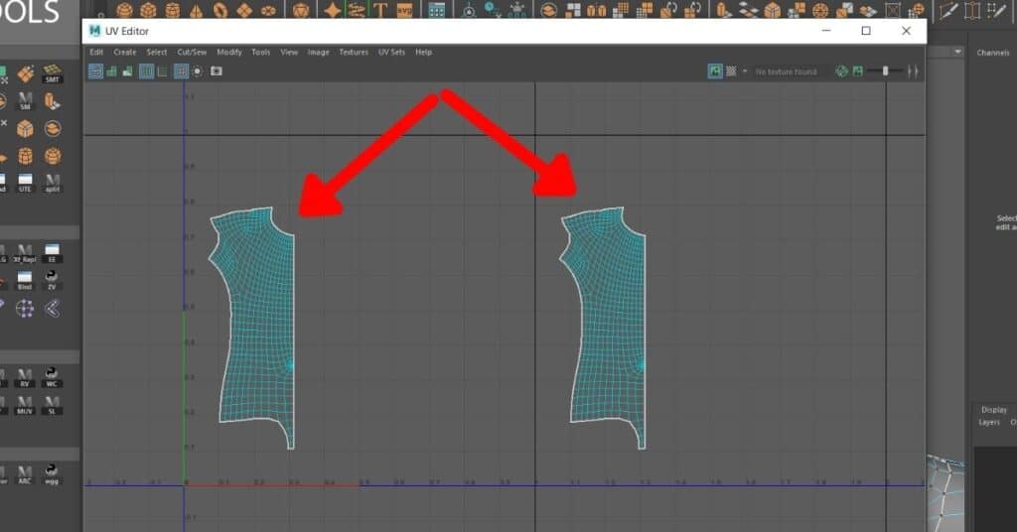Toggle wireframe display, first UV Editor toolbar icon
The width and height of the screenshot is (1017, 532).
click(x=95, y=71)
